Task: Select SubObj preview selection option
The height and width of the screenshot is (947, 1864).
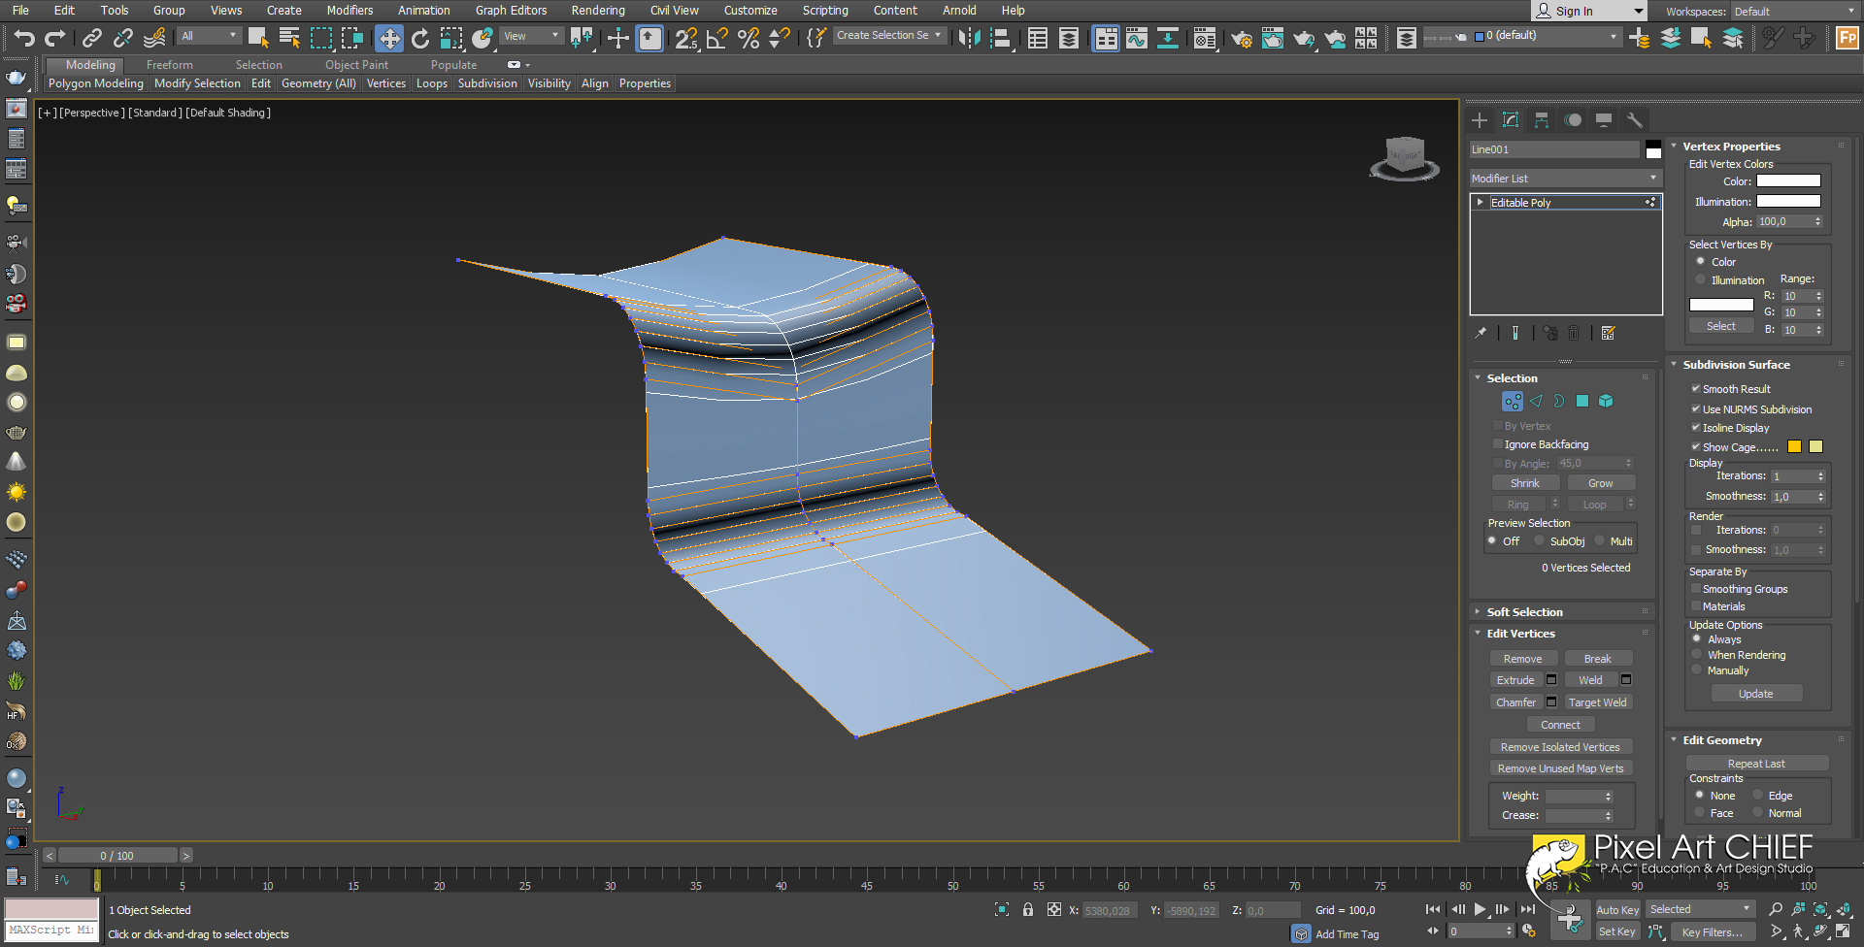Action: tap(1540, 541)
